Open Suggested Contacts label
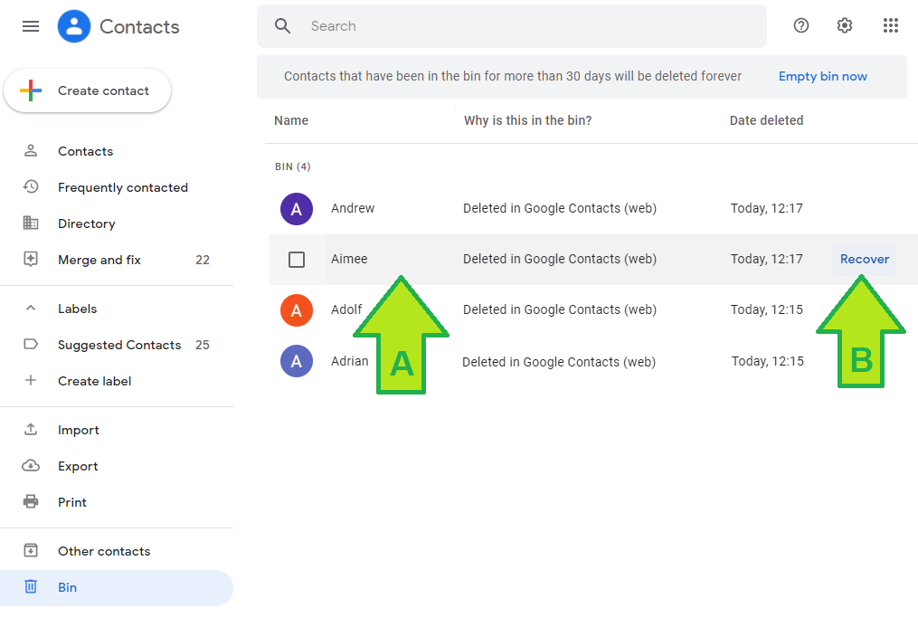This screenshot has height=637, width=918. pos(119,345)
